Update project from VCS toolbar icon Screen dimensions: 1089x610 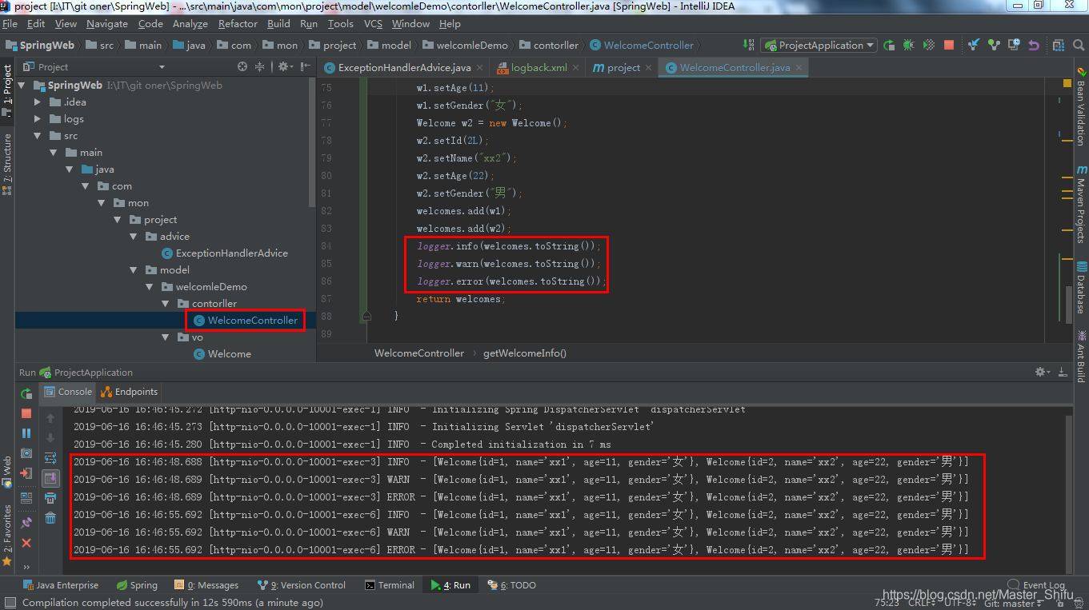point(974,45)
